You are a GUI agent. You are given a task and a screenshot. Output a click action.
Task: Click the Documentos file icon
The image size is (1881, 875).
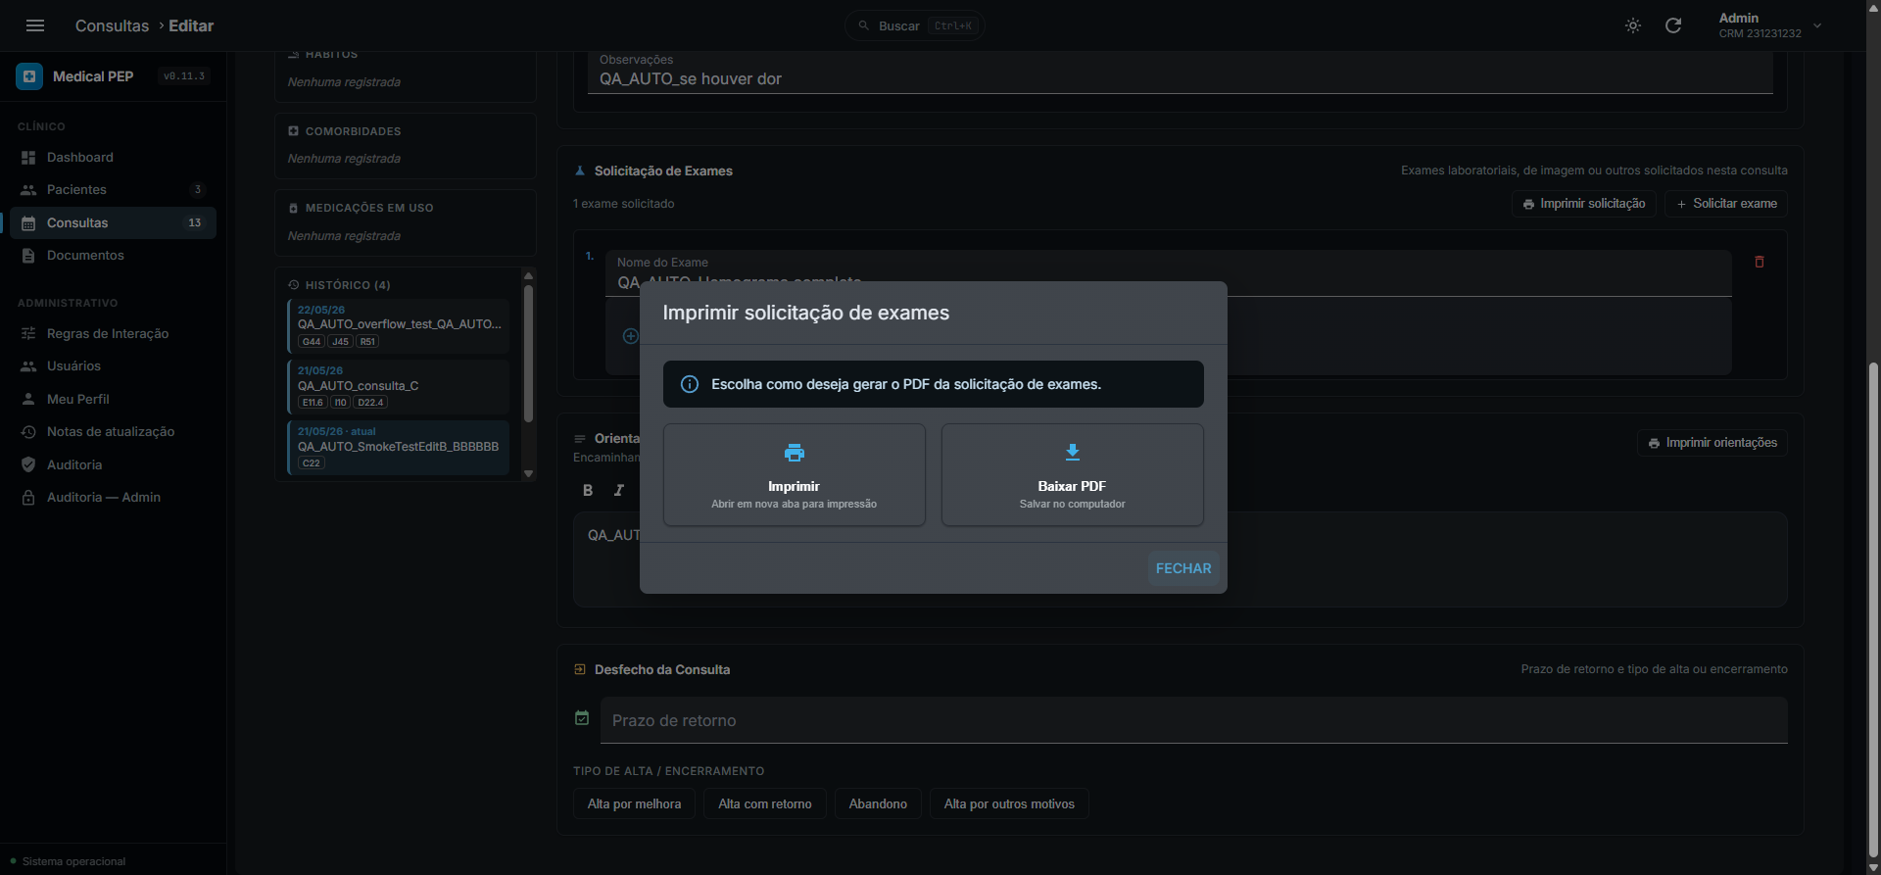[x=28, y=255]
